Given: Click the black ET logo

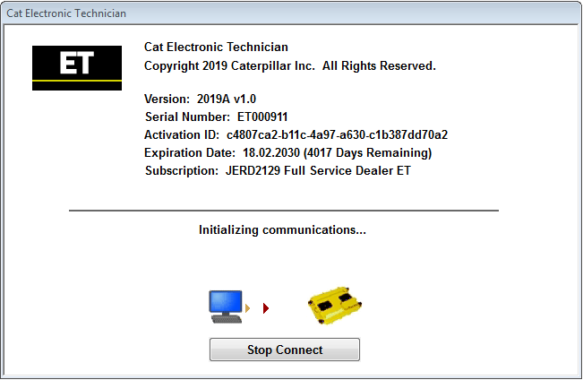Looking at the screenshot, I should click(77, 68).
